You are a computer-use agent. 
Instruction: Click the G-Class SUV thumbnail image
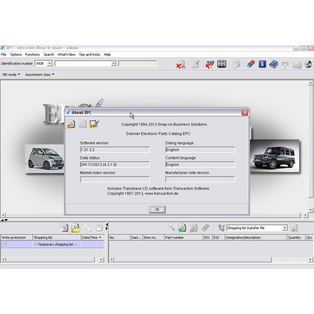click(275, 156)
